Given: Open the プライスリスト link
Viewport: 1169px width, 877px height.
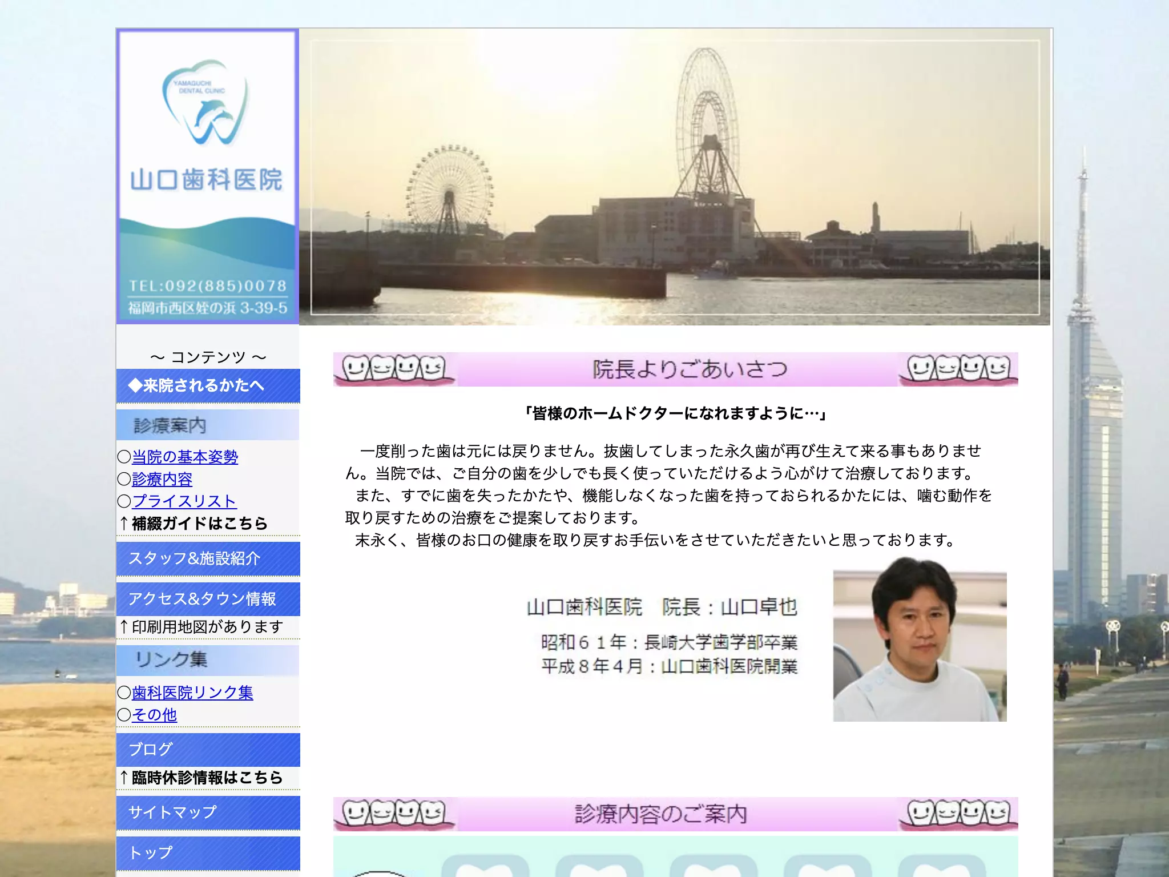Looking at the screenshot, I should point(184,501).
